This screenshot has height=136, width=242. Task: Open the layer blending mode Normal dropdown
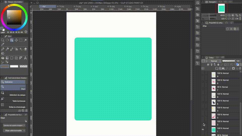215,61
